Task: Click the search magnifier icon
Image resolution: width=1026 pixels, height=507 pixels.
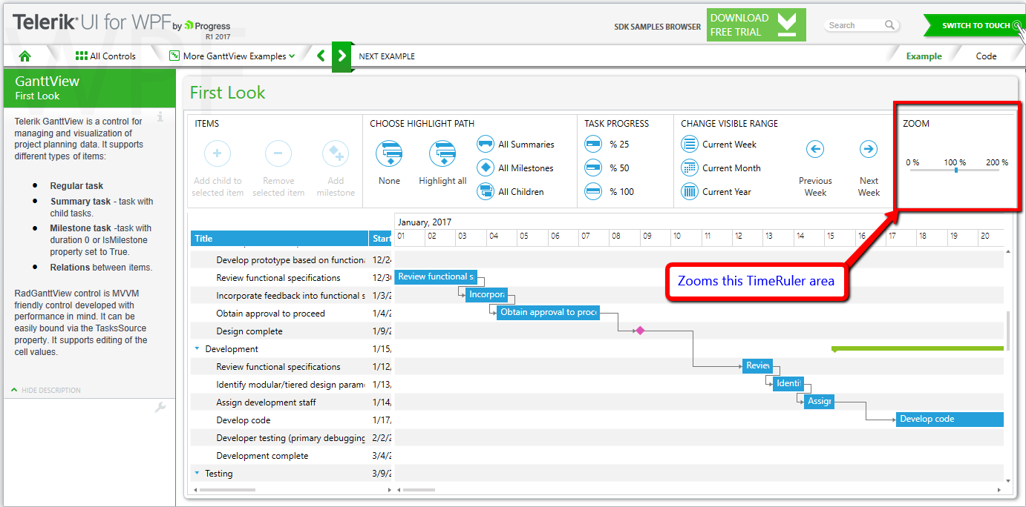Action: pos(889,25)
